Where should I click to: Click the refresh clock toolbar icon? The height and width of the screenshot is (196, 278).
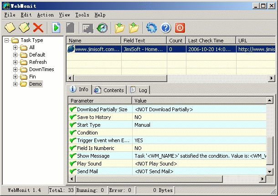point(102,28)
